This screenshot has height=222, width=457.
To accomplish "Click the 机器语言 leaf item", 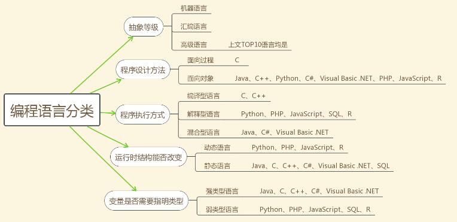I will coord(193,8).
